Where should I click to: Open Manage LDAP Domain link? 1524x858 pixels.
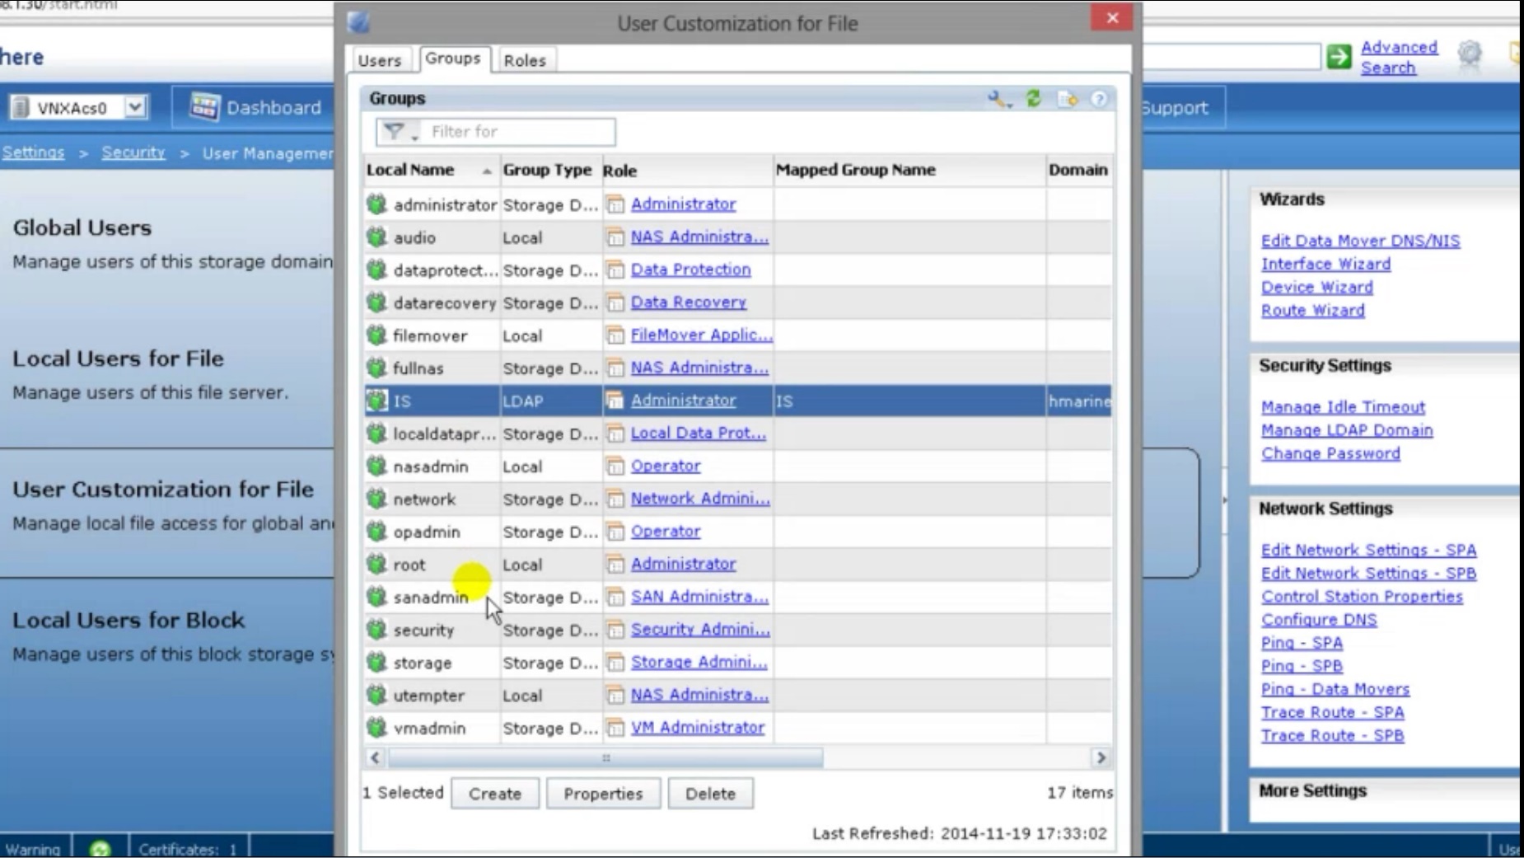(1347, 430)
